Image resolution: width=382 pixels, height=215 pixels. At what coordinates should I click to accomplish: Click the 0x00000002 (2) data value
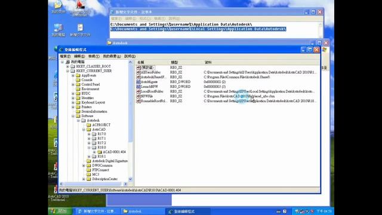coord(215,82)
